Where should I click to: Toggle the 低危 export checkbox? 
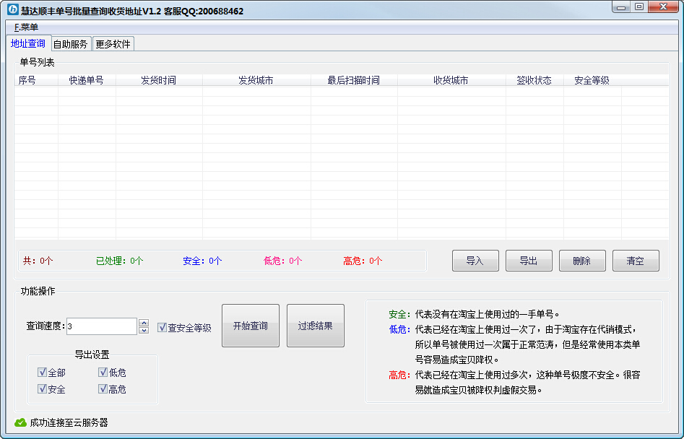pyautogui.click(x=103, y=373)
